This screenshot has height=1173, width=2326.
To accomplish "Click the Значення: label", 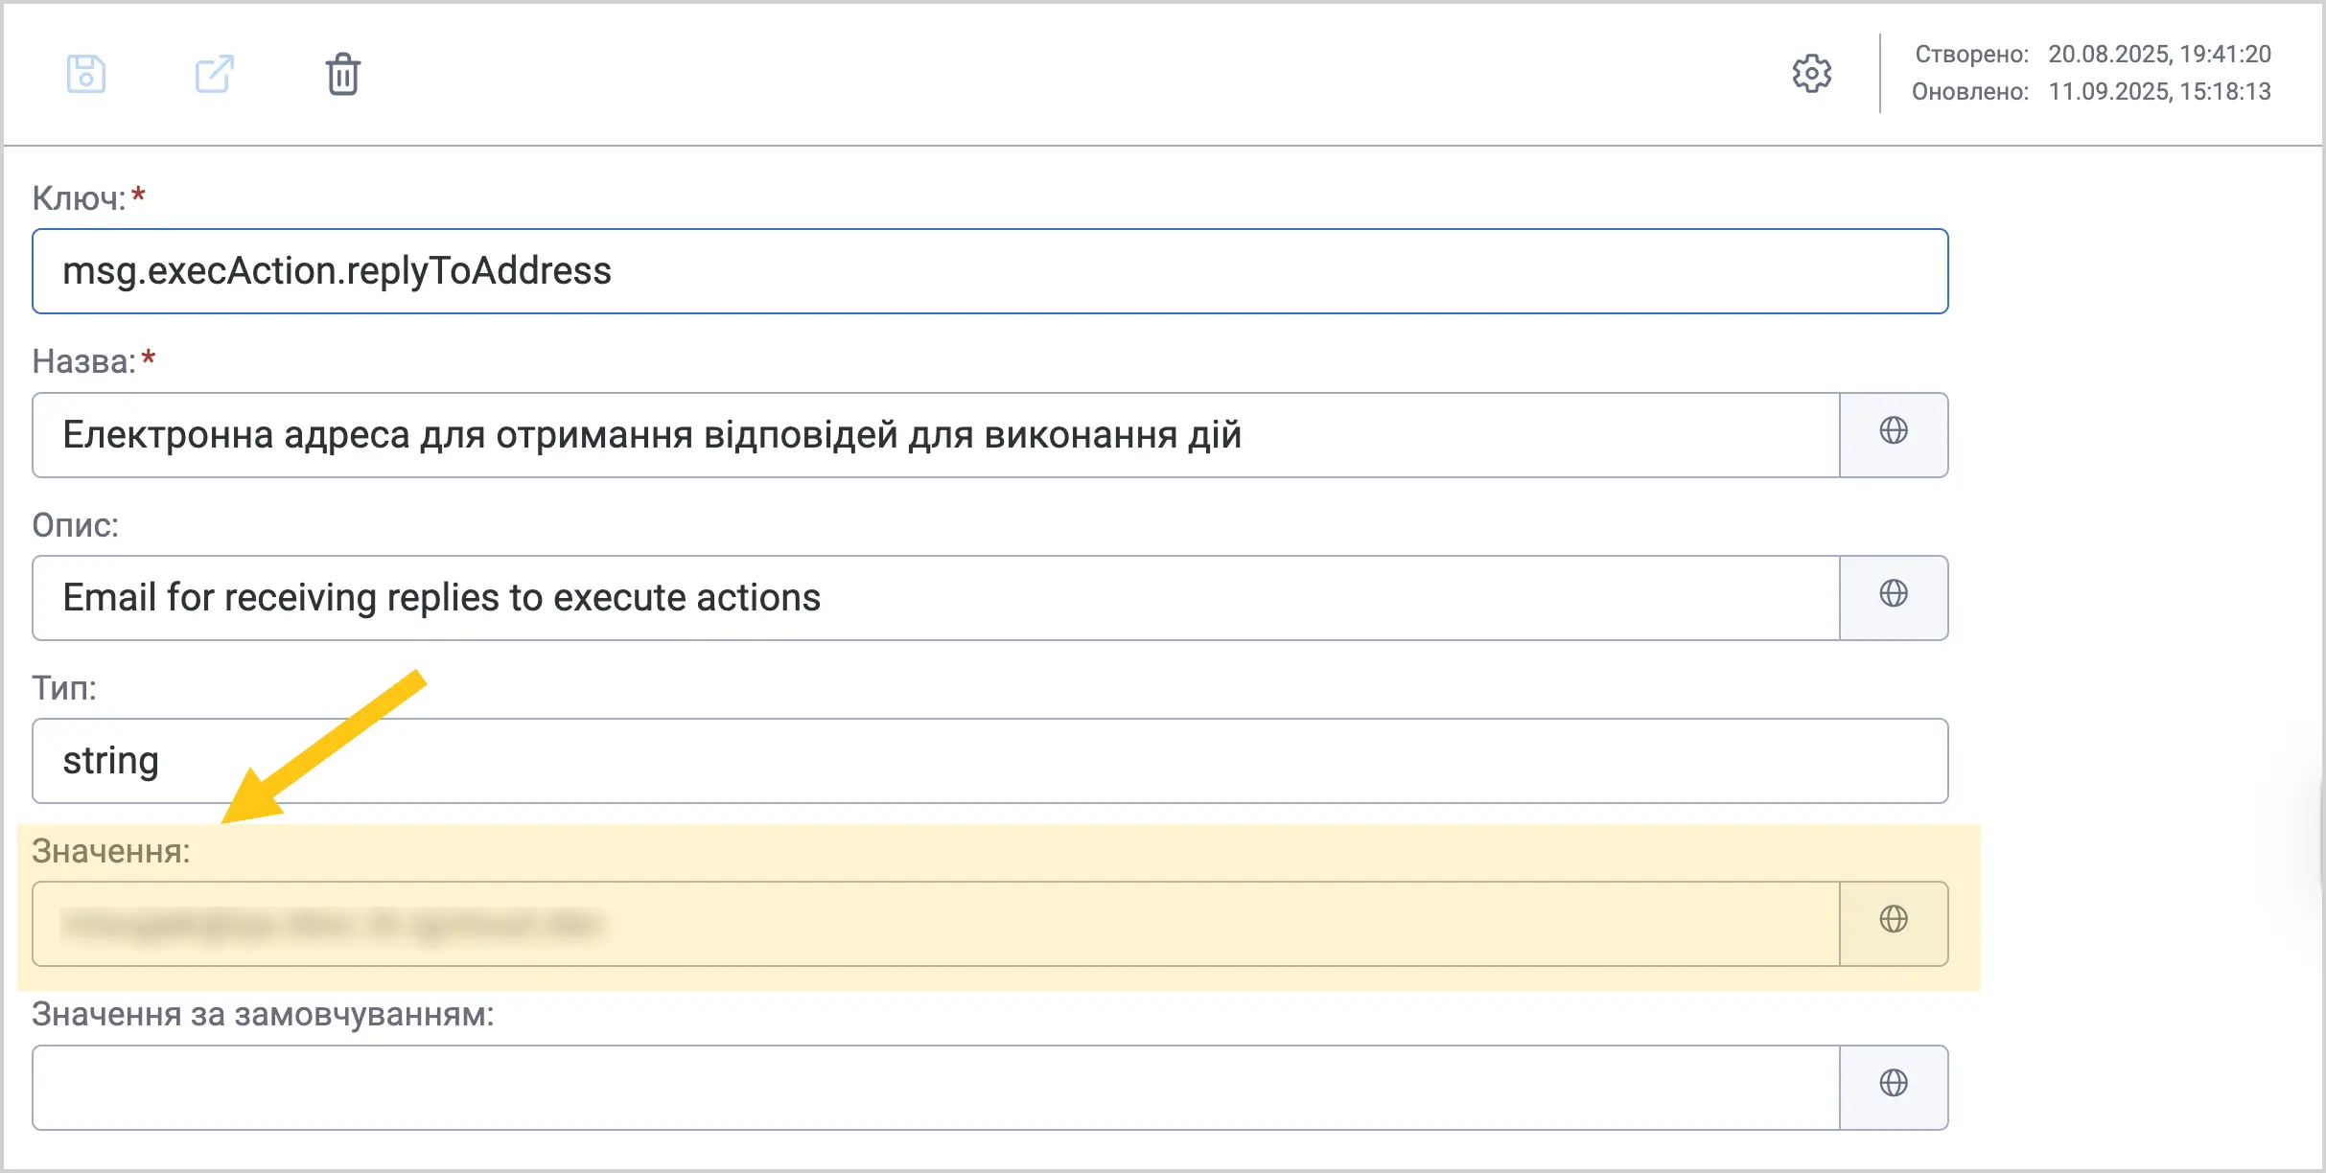I will coord(111,851).
